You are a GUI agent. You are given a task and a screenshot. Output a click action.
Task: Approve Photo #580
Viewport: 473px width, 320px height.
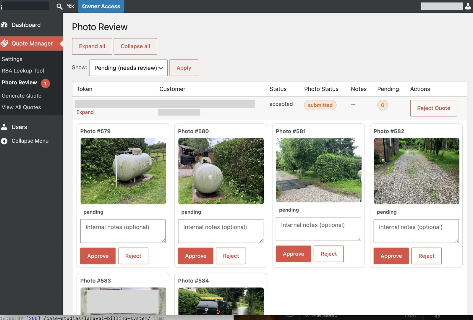196,256
